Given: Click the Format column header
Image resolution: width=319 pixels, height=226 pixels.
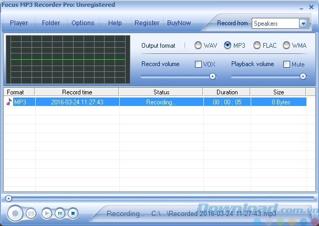Looking at the screenshot, I should (19, 92).
